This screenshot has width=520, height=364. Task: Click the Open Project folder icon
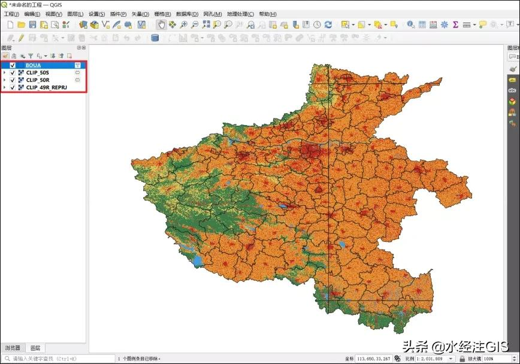coord(22,25)
